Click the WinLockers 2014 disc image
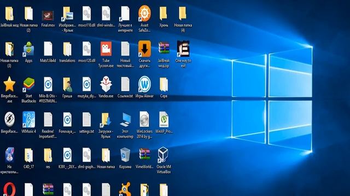The width and height of the screenshot is (350, 196). click(144, 120)
